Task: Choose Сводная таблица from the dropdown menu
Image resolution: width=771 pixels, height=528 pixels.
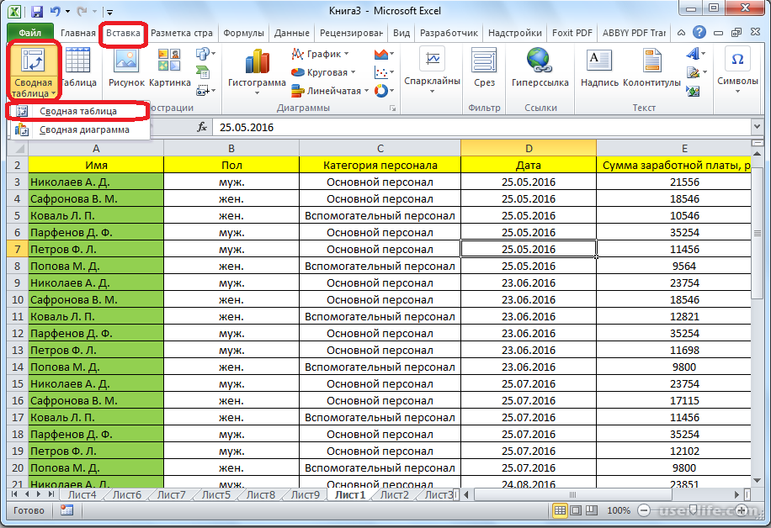Action: coord(78,111)
